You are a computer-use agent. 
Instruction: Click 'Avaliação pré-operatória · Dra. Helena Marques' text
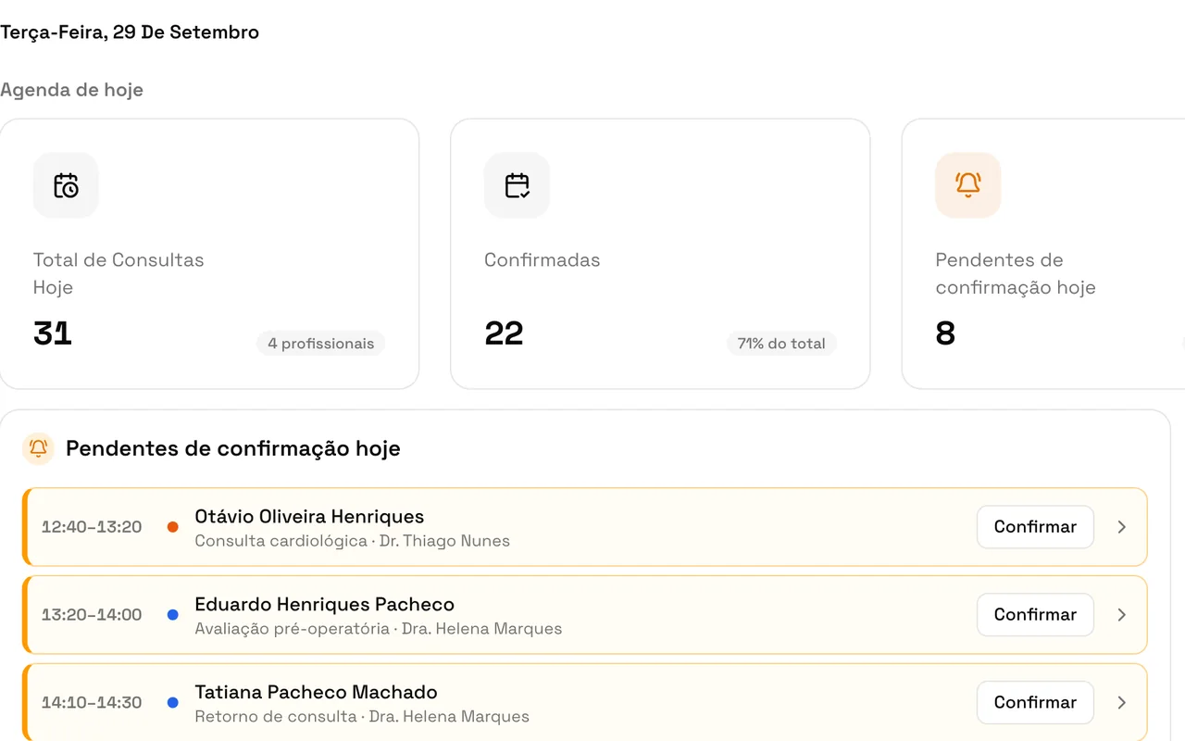click(378, 629)
